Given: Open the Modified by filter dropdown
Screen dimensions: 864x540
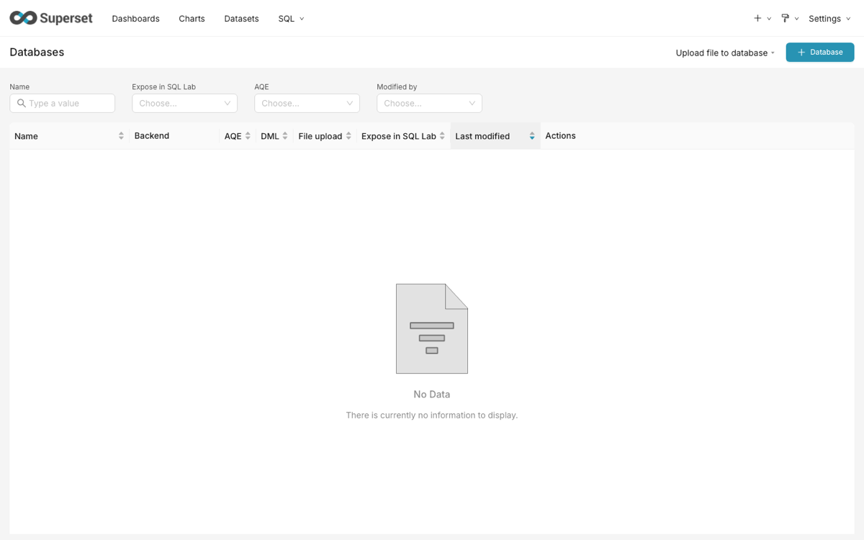Looking at the screenshot, I should tap(429, 103).
